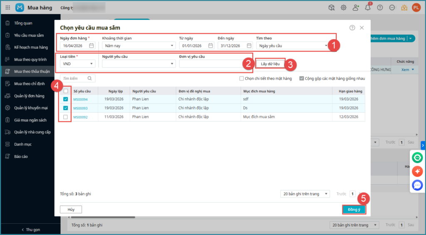Open the Loại tiền VND dropdown
The height and width of the screenshot is (235, 426).
(91, 64)
